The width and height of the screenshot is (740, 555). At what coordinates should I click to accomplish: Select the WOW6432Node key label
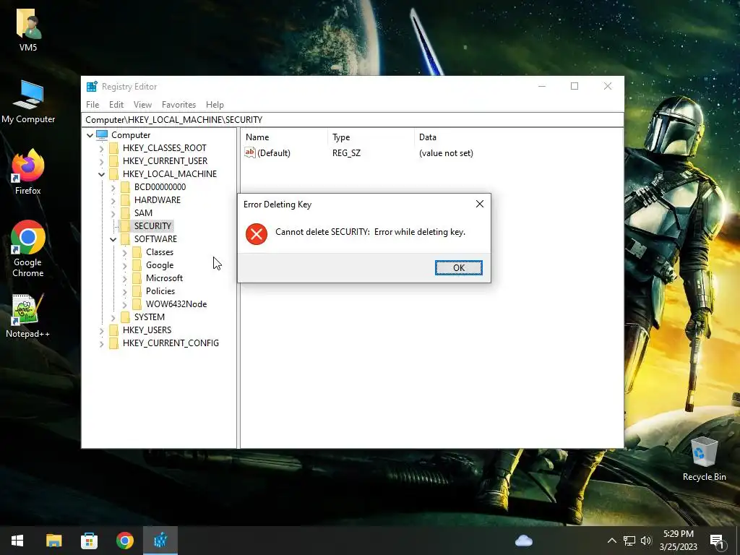tap(176, 304)
